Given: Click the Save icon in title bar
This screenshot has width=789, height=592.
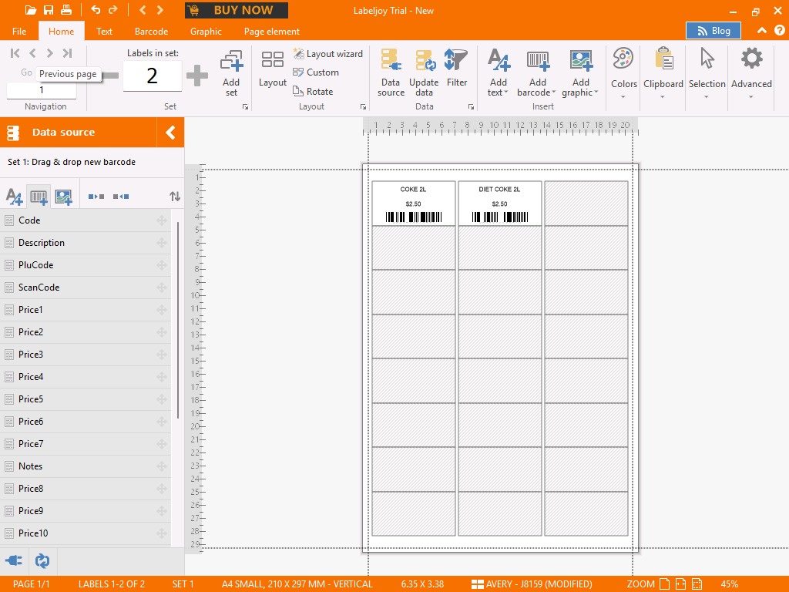Looking at the screenshot, I should 49,10.
